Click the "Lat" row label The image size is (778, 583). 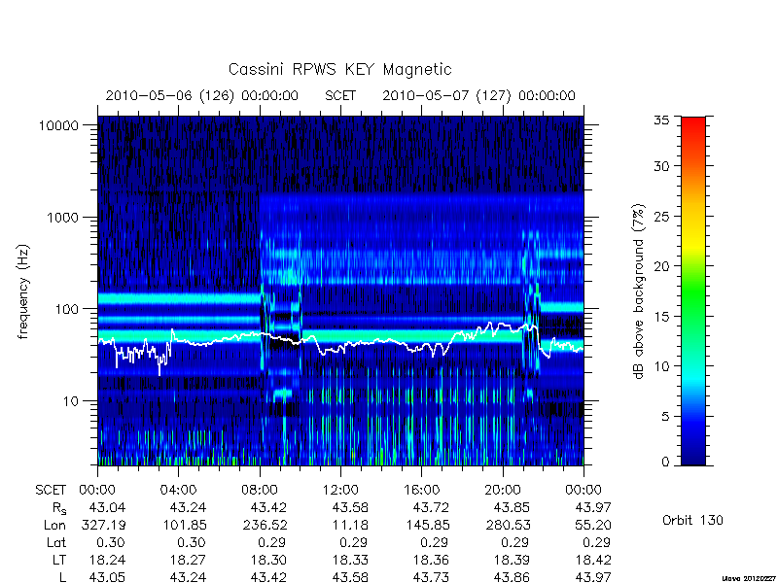coord(56,543)
